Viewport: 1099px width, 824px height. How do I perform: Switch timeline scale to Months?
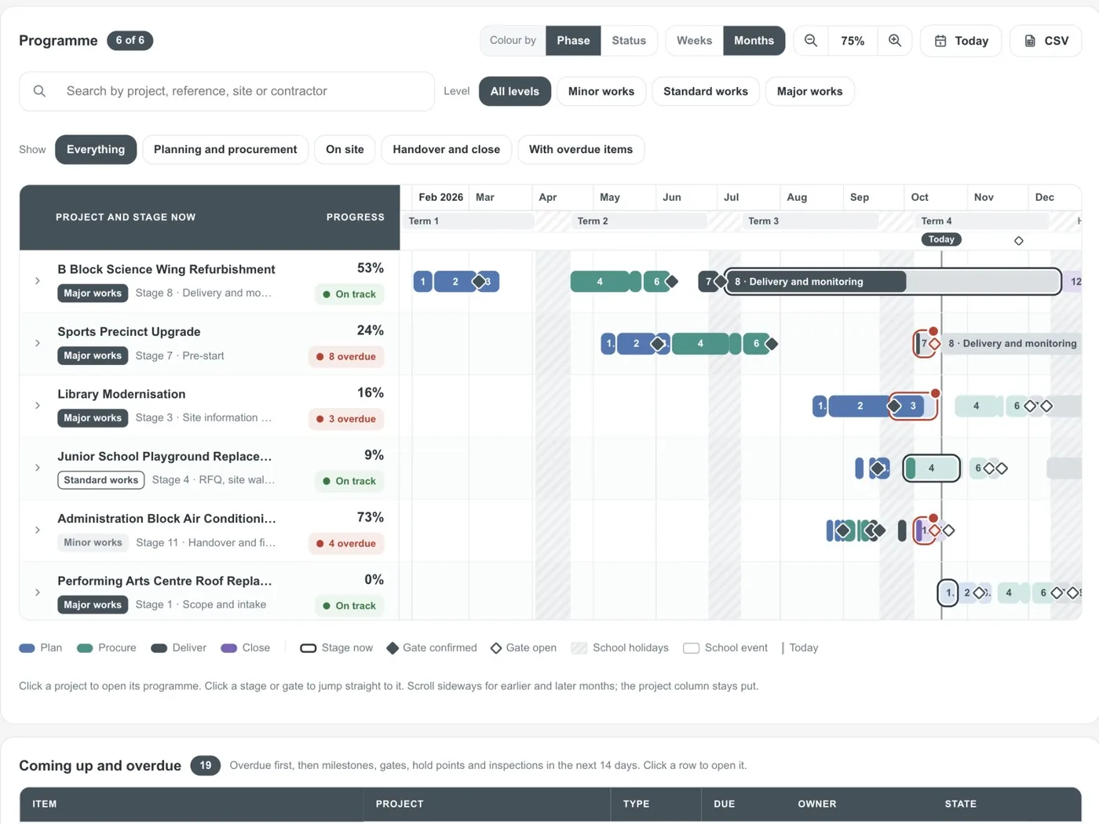754,41
